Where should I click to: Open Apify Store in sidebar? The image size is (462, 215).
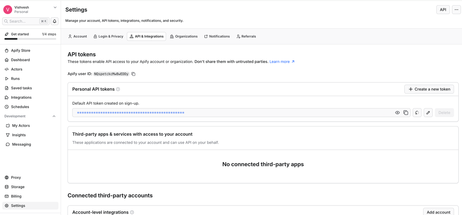point(30,50)
